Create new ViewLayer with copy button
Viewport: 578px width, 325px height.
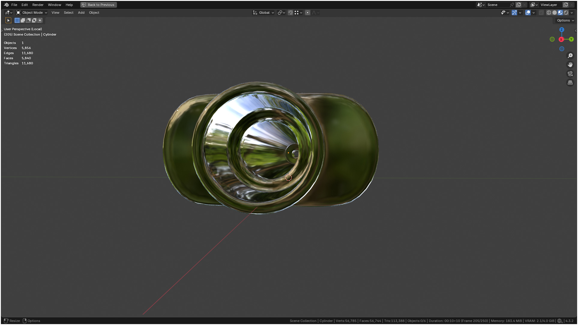pyautogui.click(x=566, y=5)
